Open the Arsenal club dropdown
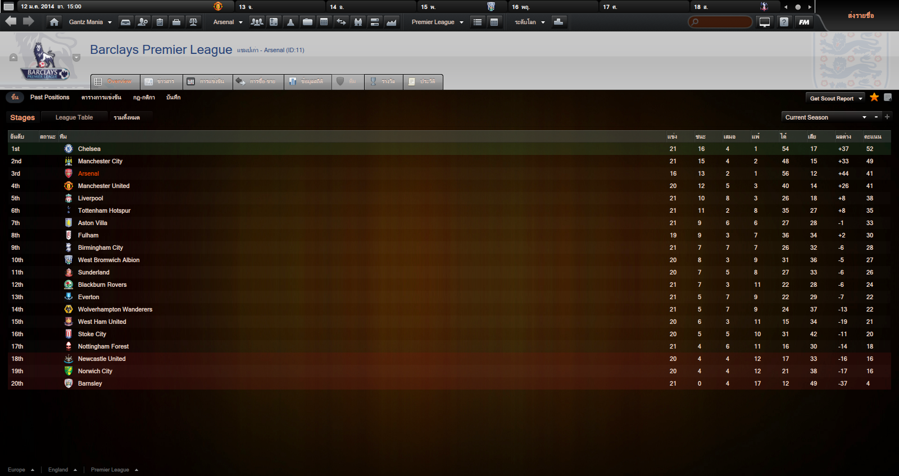This screenshot has width=899, height=476. tap(228, 22)
